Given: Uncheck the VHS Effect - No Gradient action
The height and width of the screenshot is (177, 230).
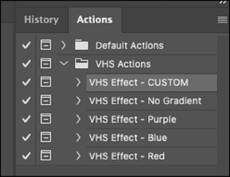Looking at the screenshot, I should pyautogui.click(x=26, y=101).
